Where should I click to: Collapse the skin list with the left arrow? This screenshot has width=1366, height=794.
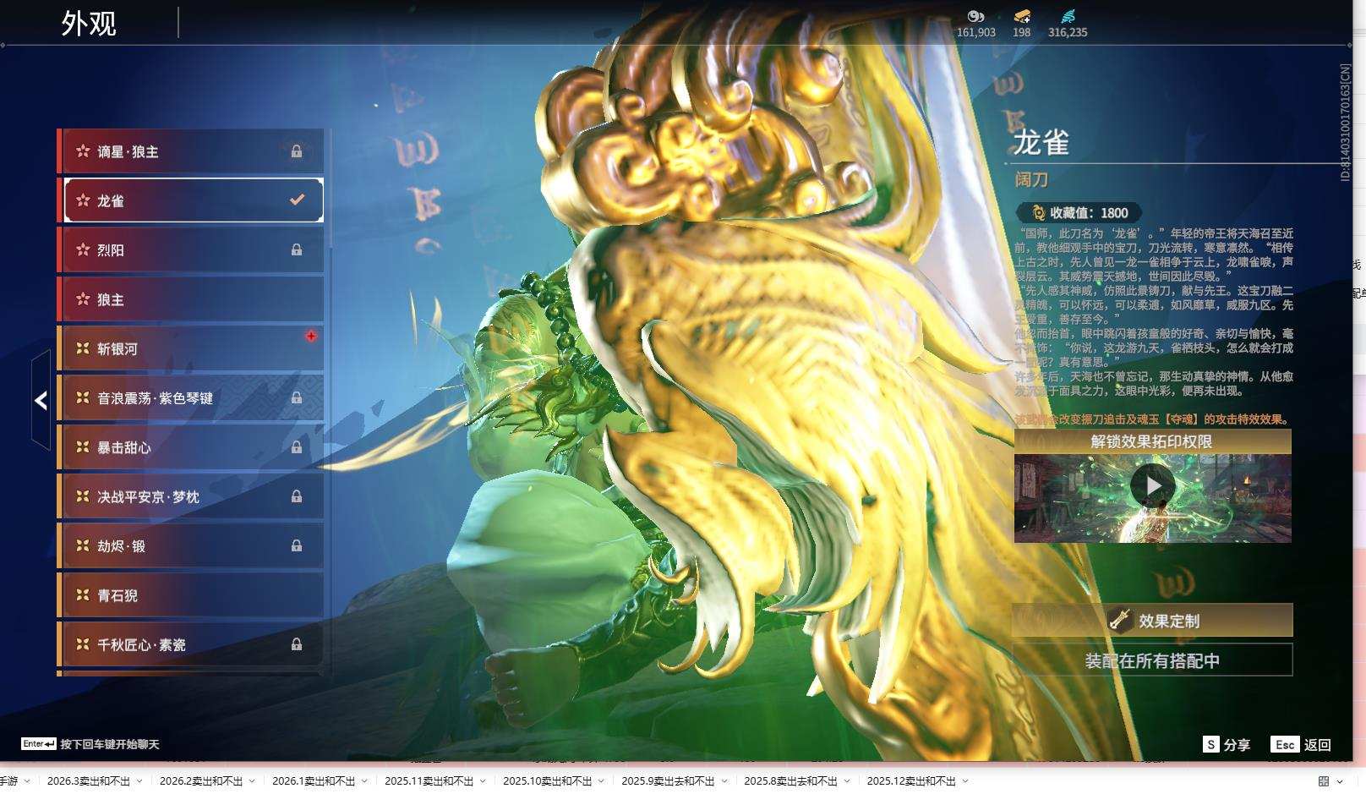click(41, 400)
